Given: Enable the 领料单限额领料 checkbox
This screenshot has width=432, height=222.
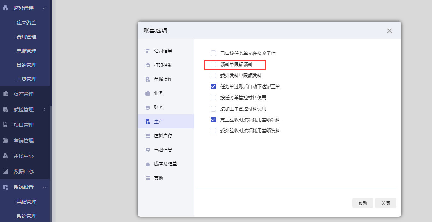Looking at the screenshot, I should coord(213,65).
